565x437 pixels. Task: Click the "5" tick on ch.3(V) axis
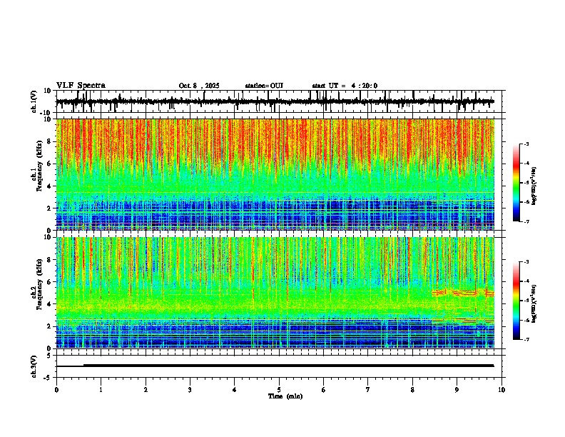pyautogui.click(x=50, y=356)
